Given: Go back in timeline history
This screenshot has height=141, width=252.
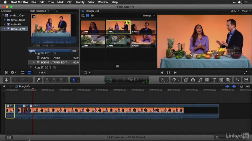Looking at the screenshot, I should (x=4, y=86).
